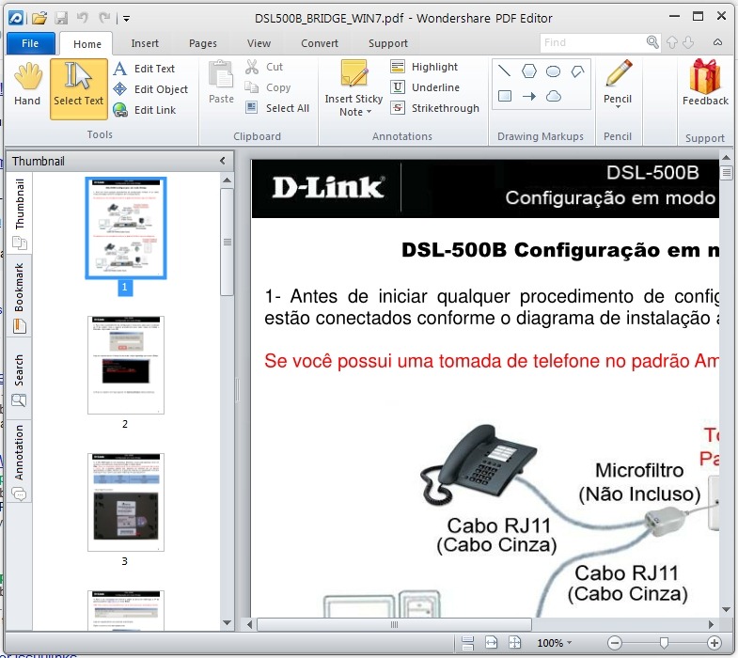Open the Annotation side panel tab
This screenshot has width=738, height=658.
(x=20, y=462)
